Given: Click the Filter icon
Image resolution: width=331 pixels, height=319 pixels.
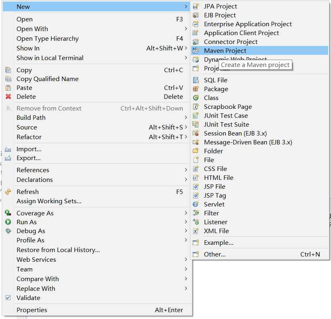Looking at the screenshot, I should tap(196, 213).
